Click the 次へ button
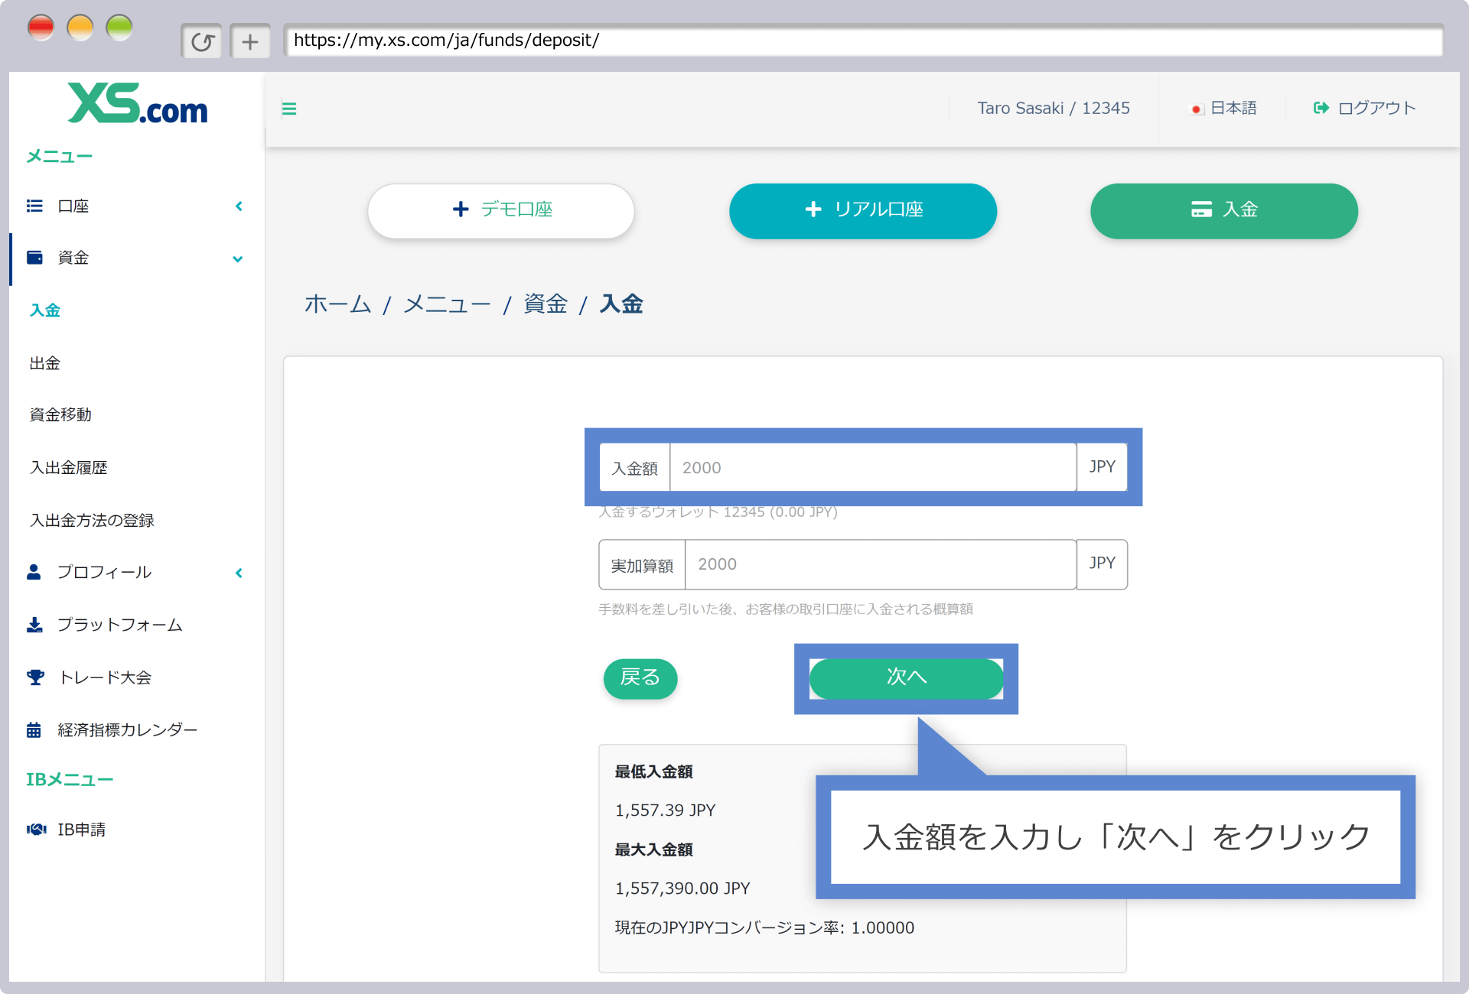Image resolution: width=1469 pixels, height=994 pixels. [906, 678]
